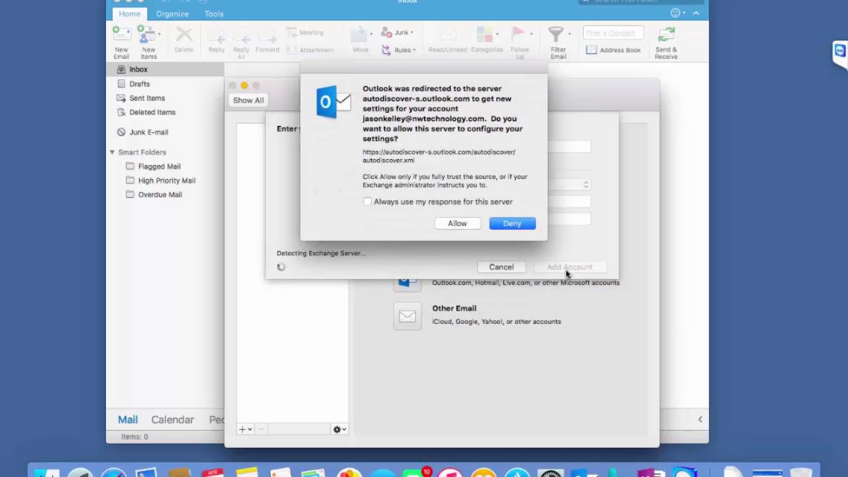Viewport: 848px width, 477px height.
Task: Click the Meeting reply button
Action: click(x=305, y=32)
